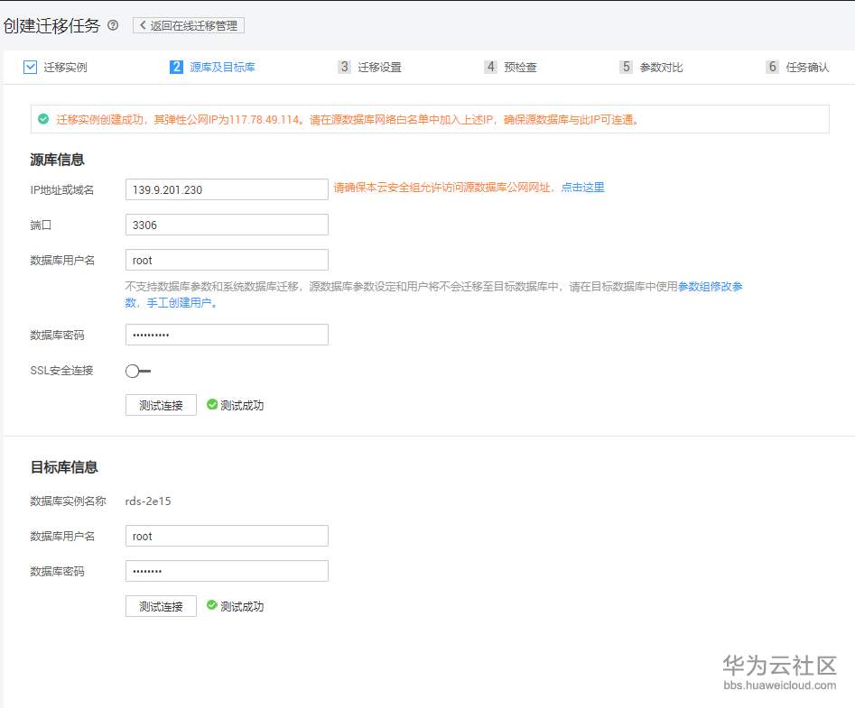Click the step number 5 badge
The height and width of the screenshot is (708, 855).
tap(626, 67)
